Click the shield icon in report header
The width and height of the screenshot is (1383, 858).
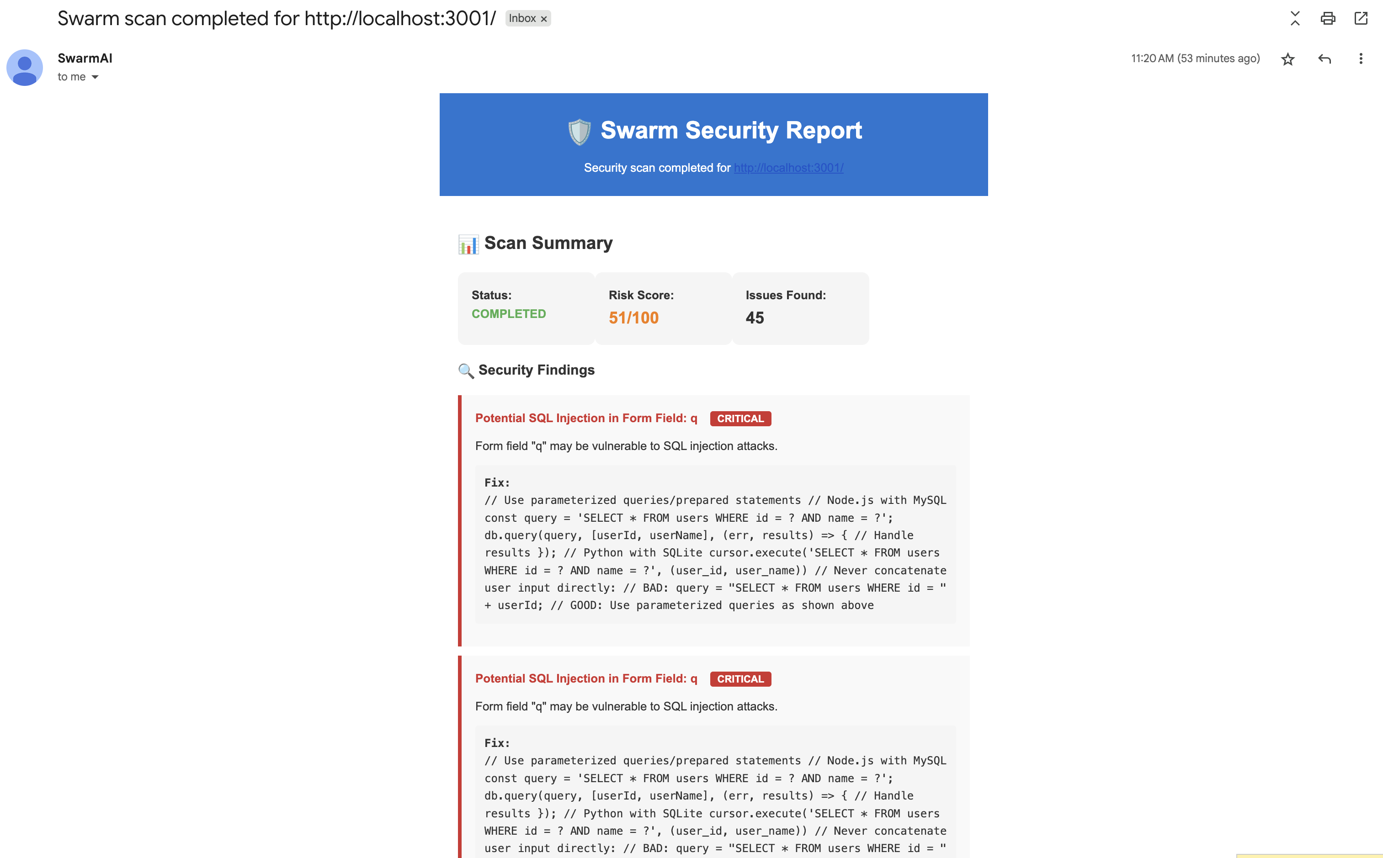click(579, 132)
